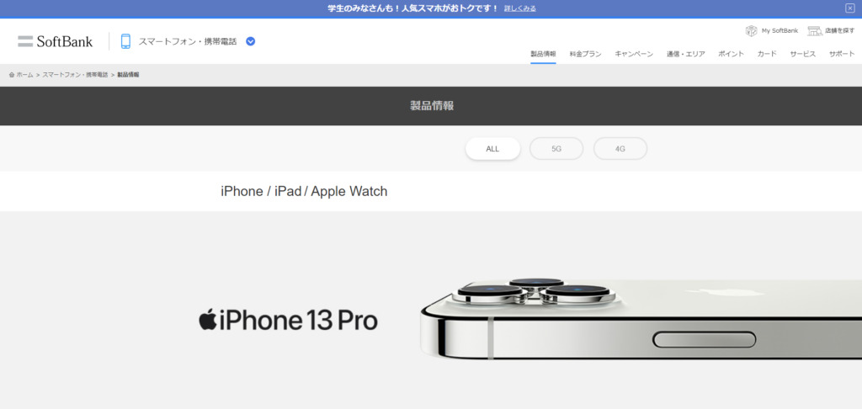Select the ALL filter pill
862x409 pixels.
tap(492, 148)
